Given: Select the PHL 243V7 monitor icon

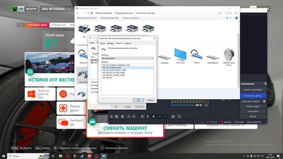Looking at the screenshot, I should click(180, 54).
